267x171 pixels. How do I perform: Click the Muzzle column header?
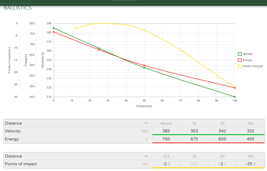(166, 123)
